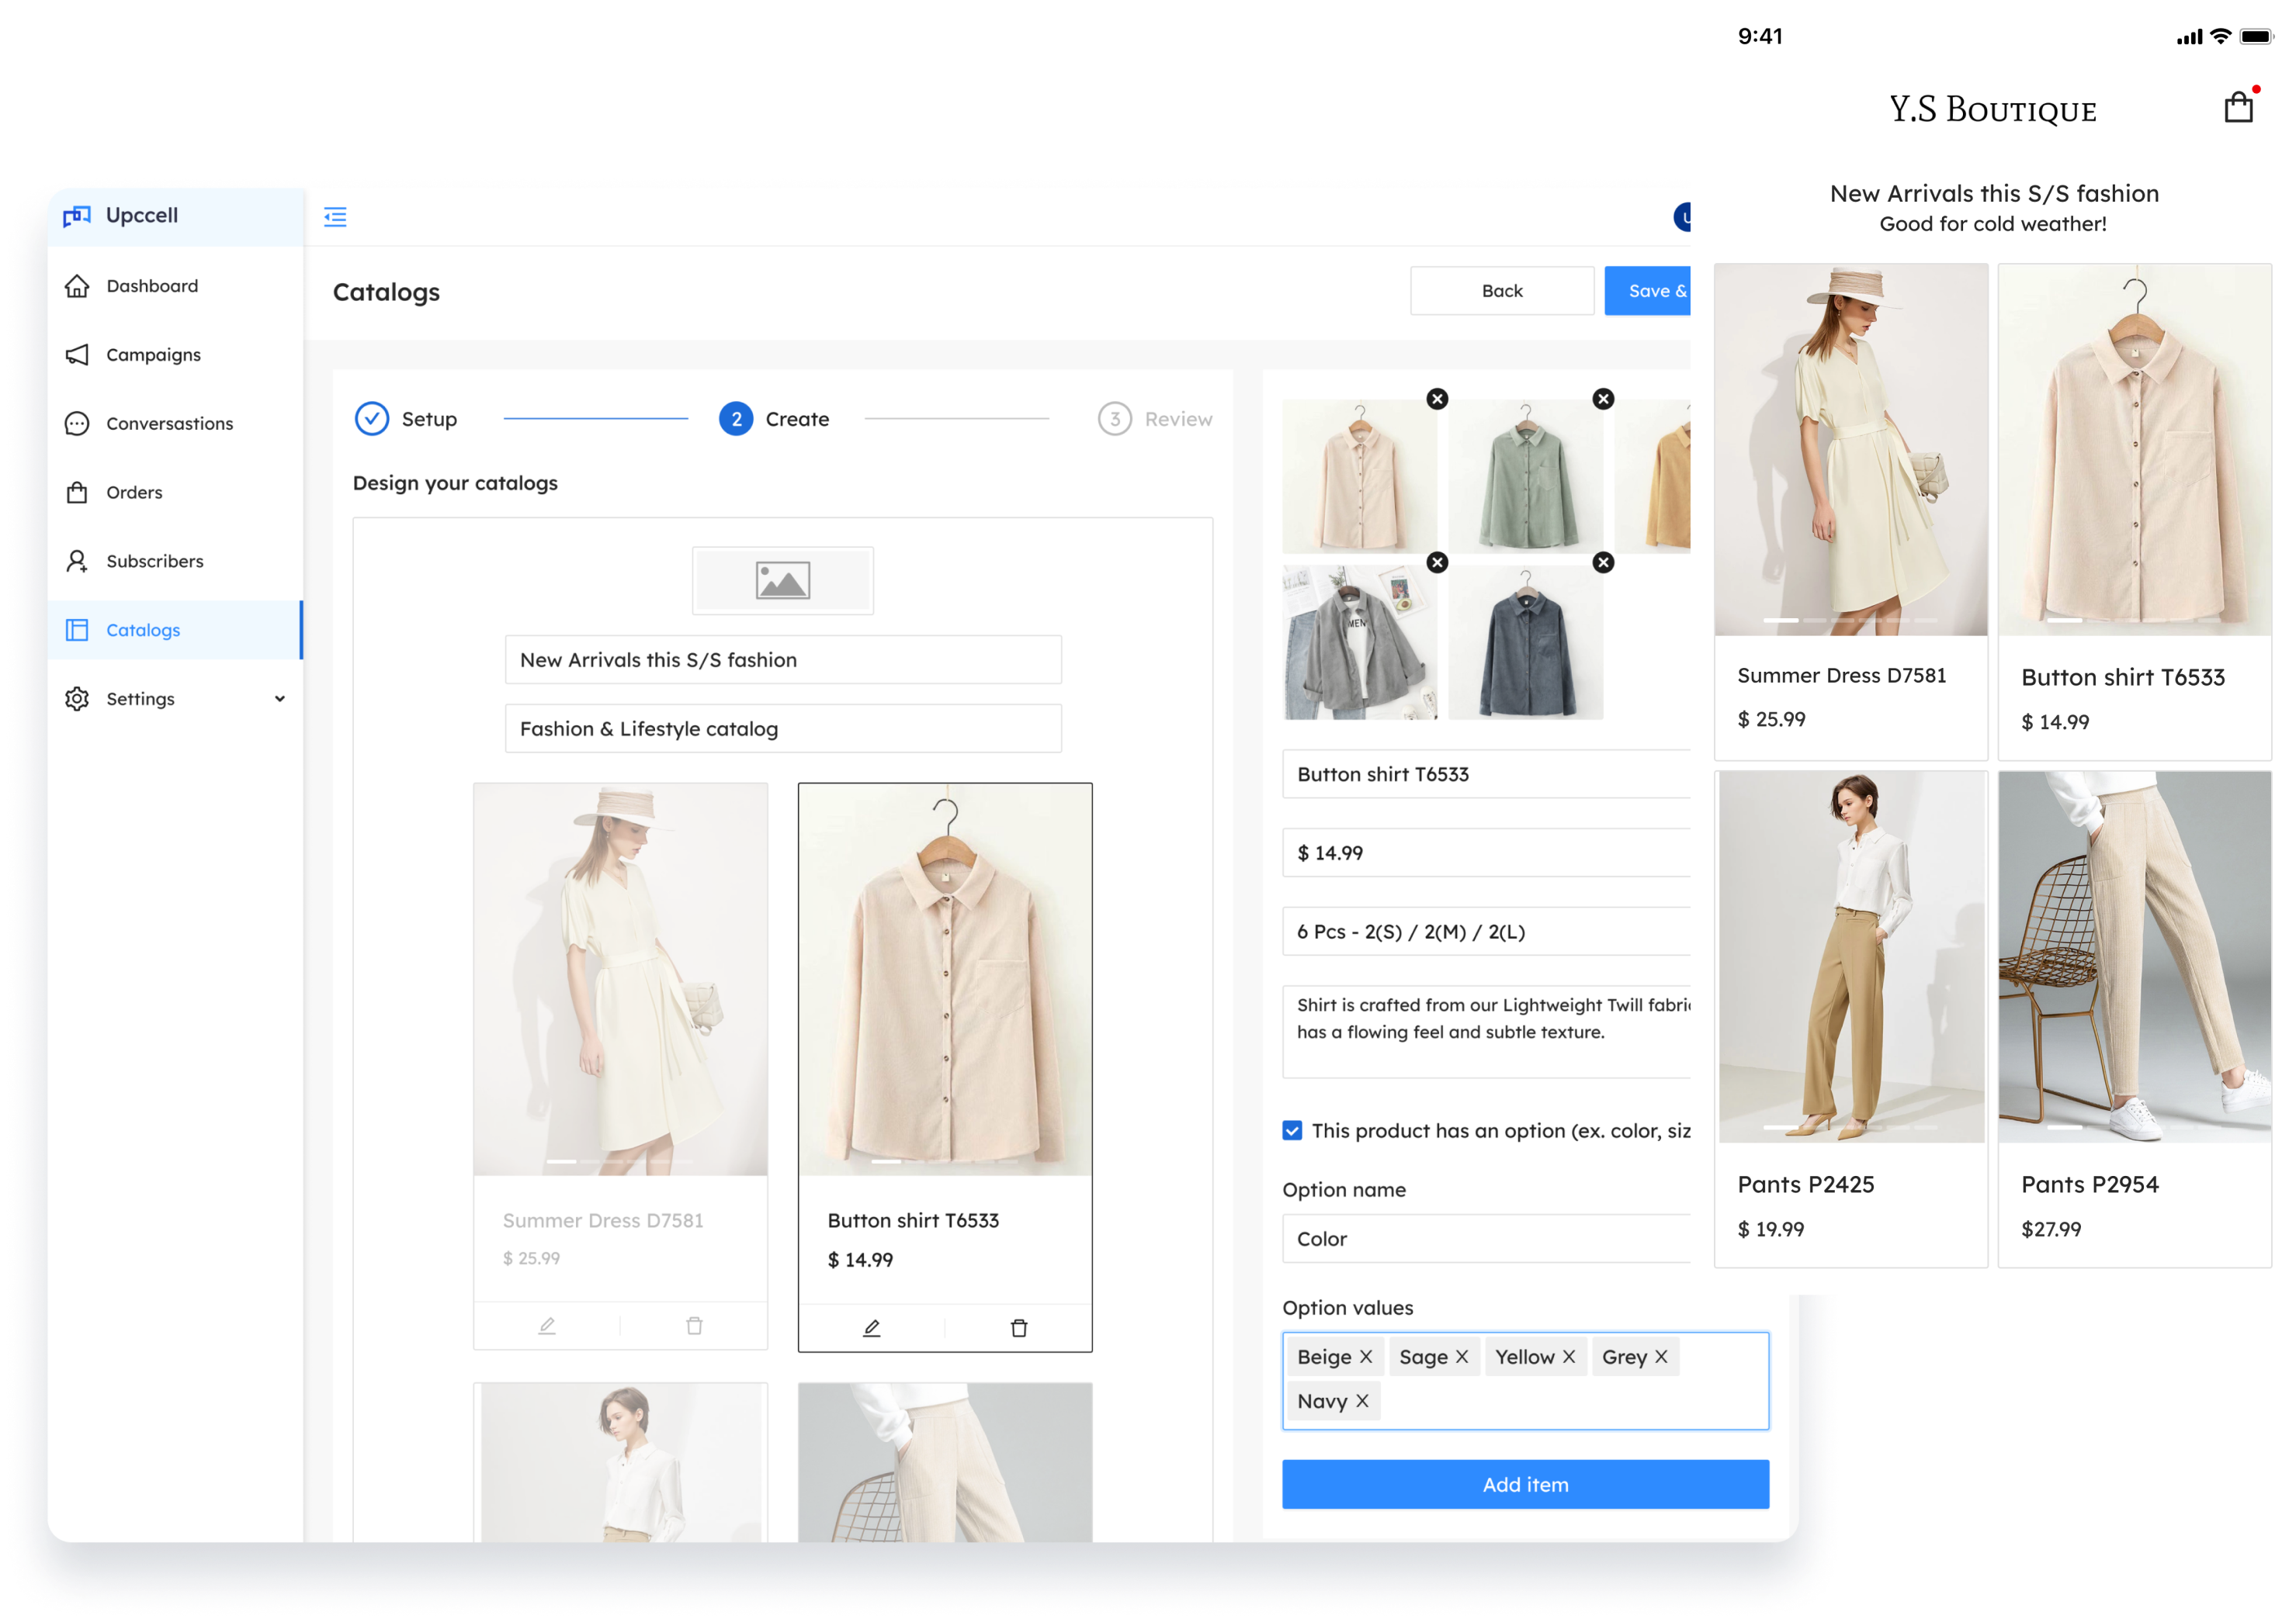Click the Subscribers person icon

pyautogui.click(x=77, y=562)
